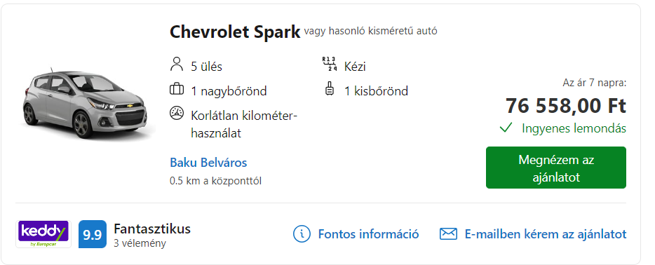
Task: Select E-mailben kérem az ajánlatot link
Action: tap(546, 233)
